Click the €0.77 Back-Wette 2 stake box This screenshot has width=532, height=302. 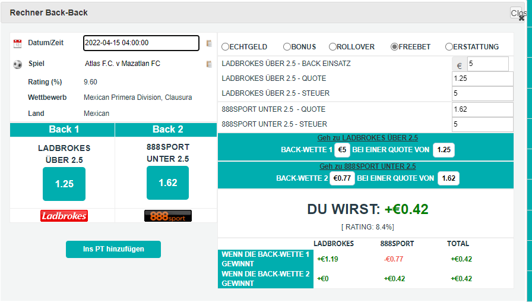[x=342, y=178]
